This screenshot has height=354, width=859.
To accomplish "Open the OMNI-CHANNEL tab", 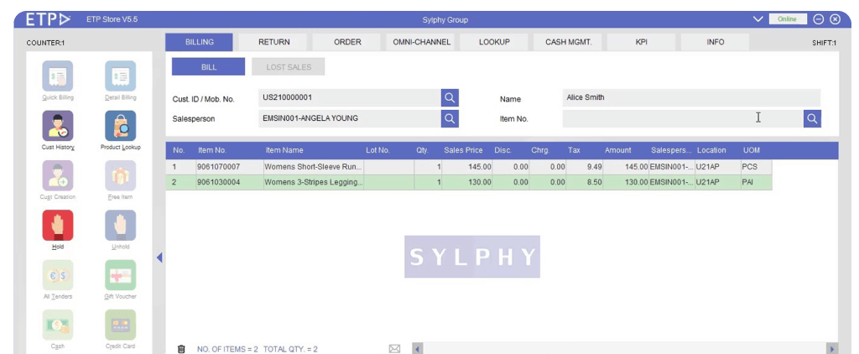I will tap(422, 42).
